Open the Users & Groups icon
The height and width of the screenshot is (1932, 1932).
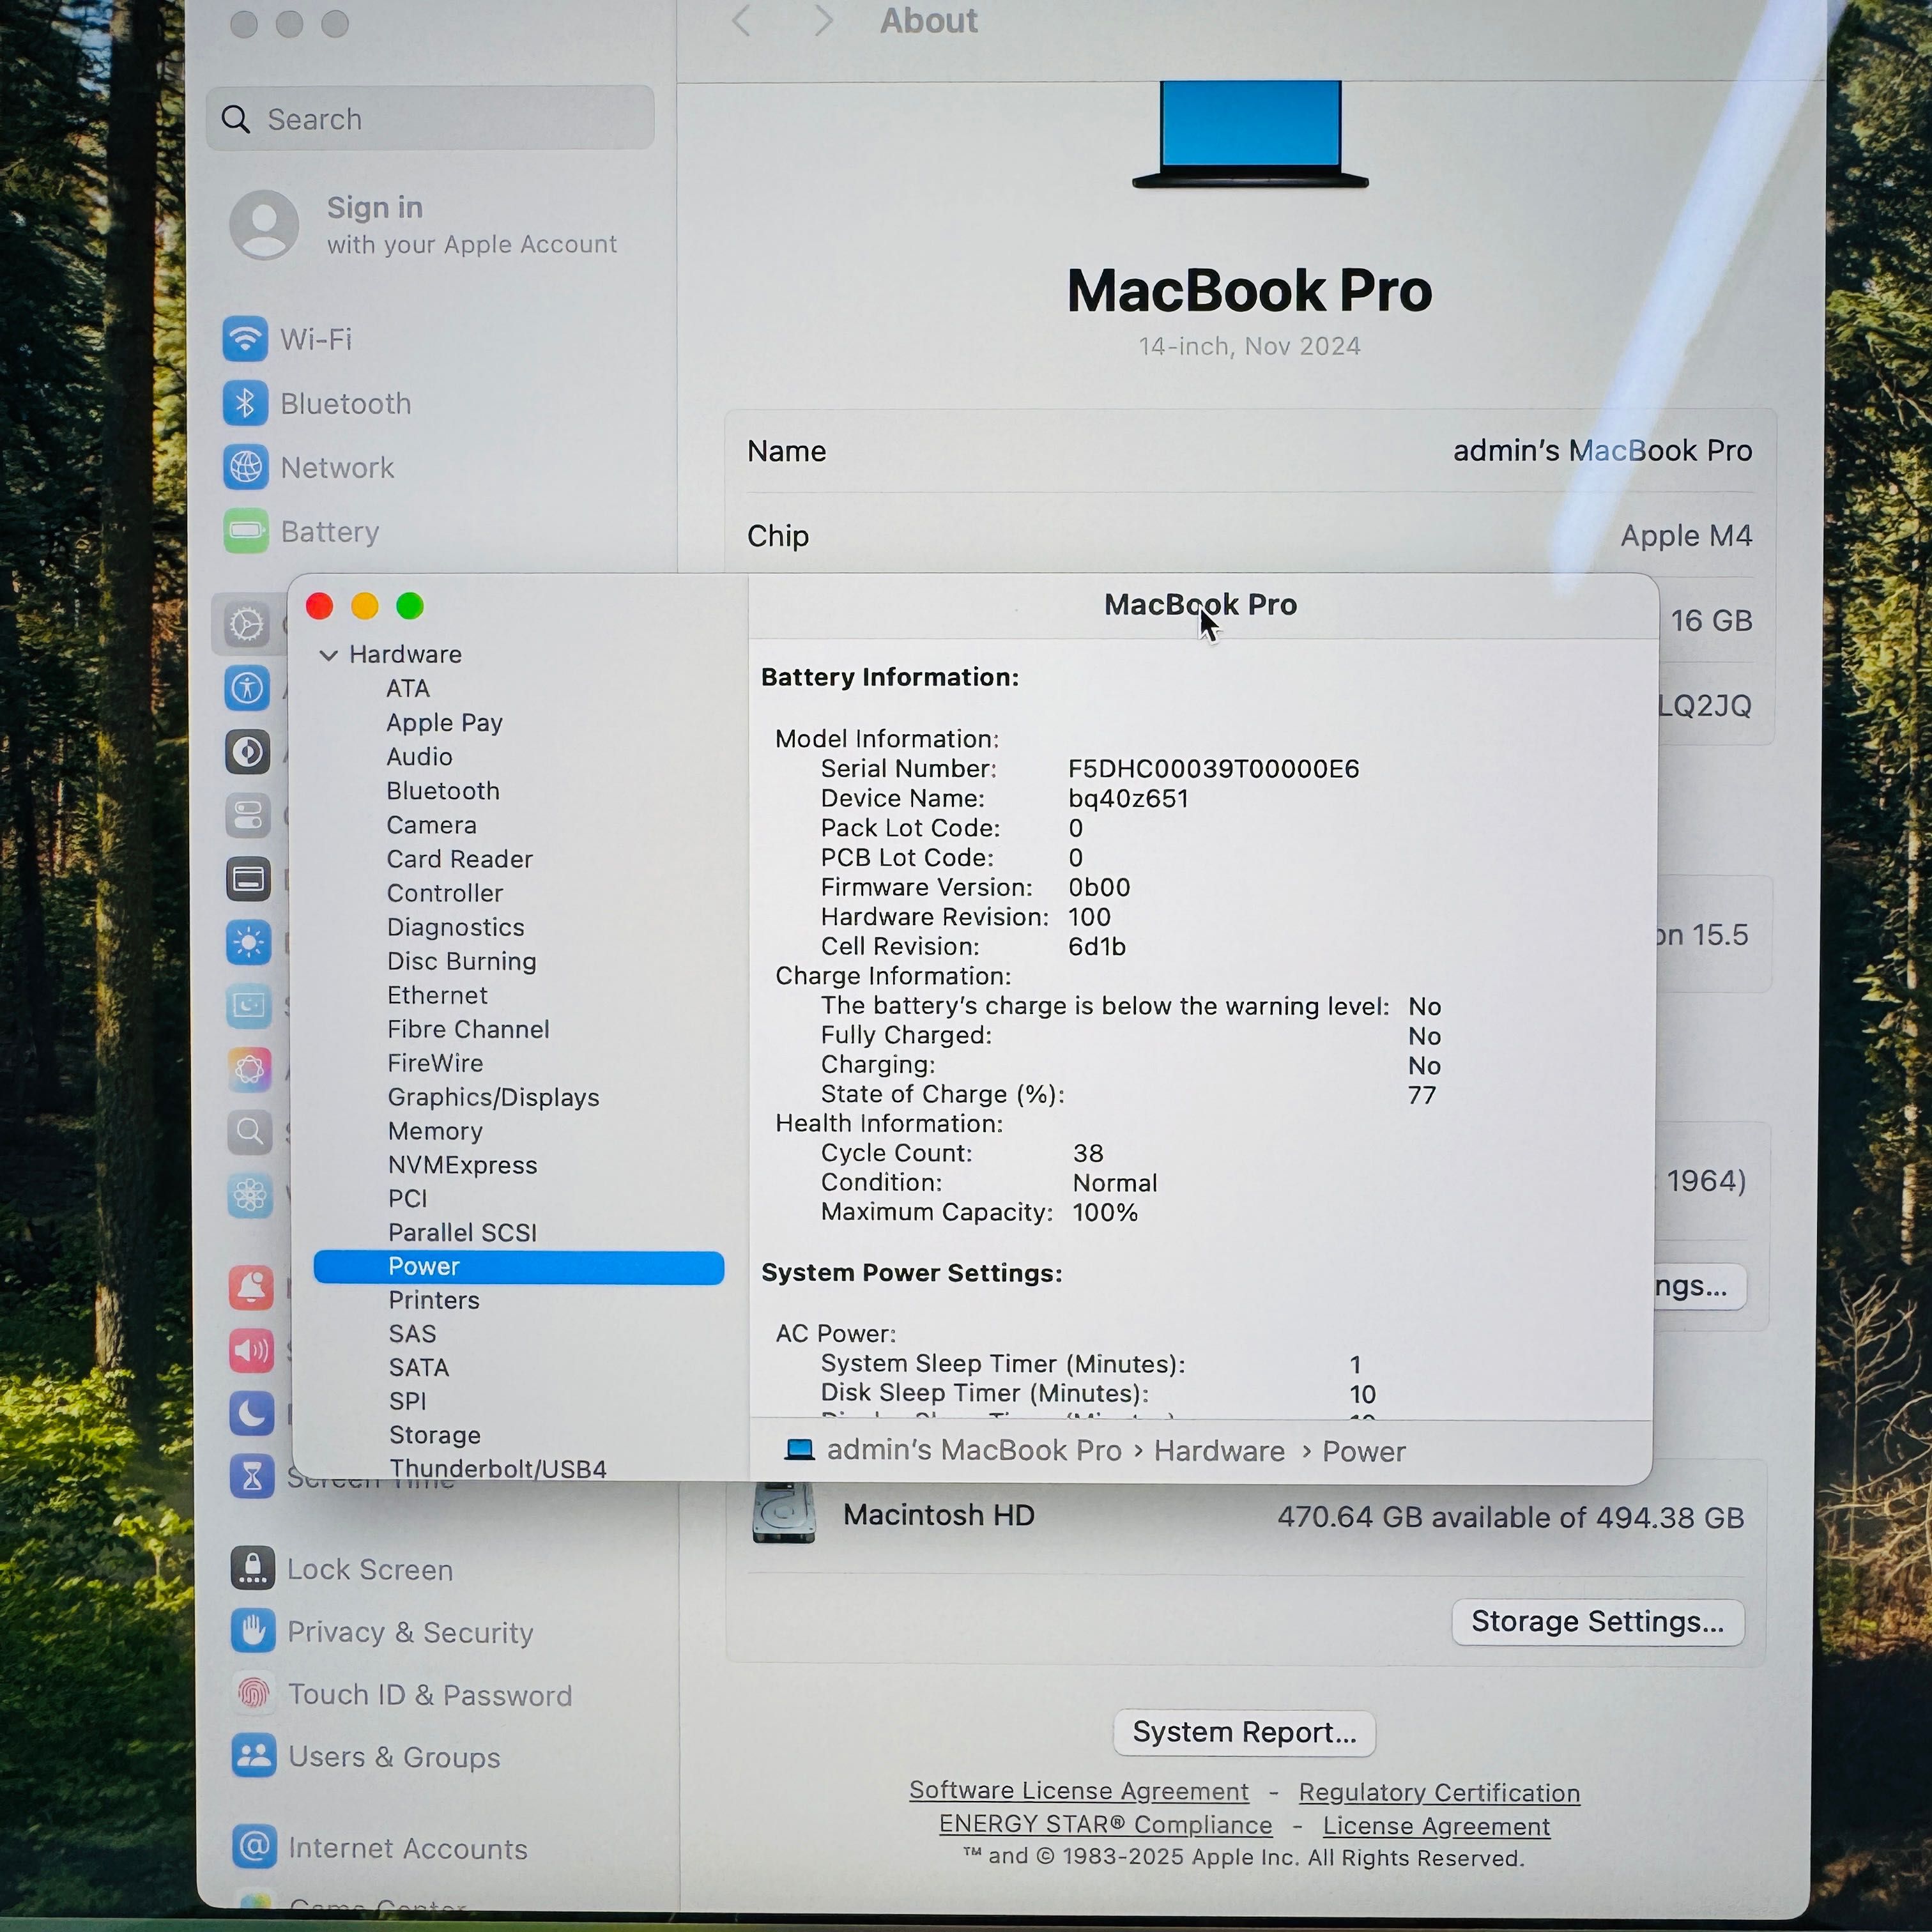click(x=254, y=1755)
